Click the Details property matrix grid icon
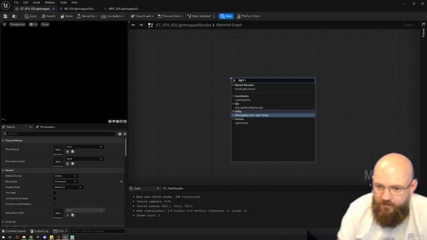Viewport: 427px width, 240px height. click(x=120, y=134)
